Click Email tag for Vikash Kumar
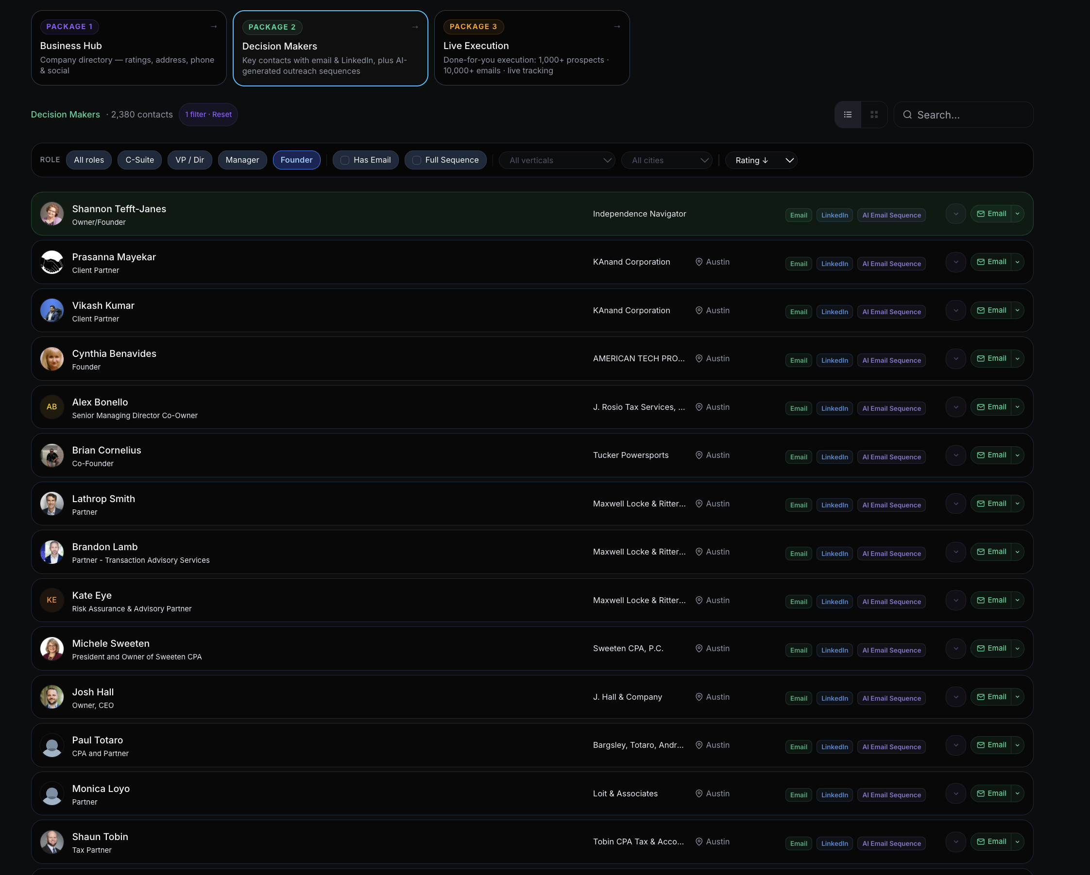The height and width of the screenshot is (875, 1090). [x=798, y=312]
